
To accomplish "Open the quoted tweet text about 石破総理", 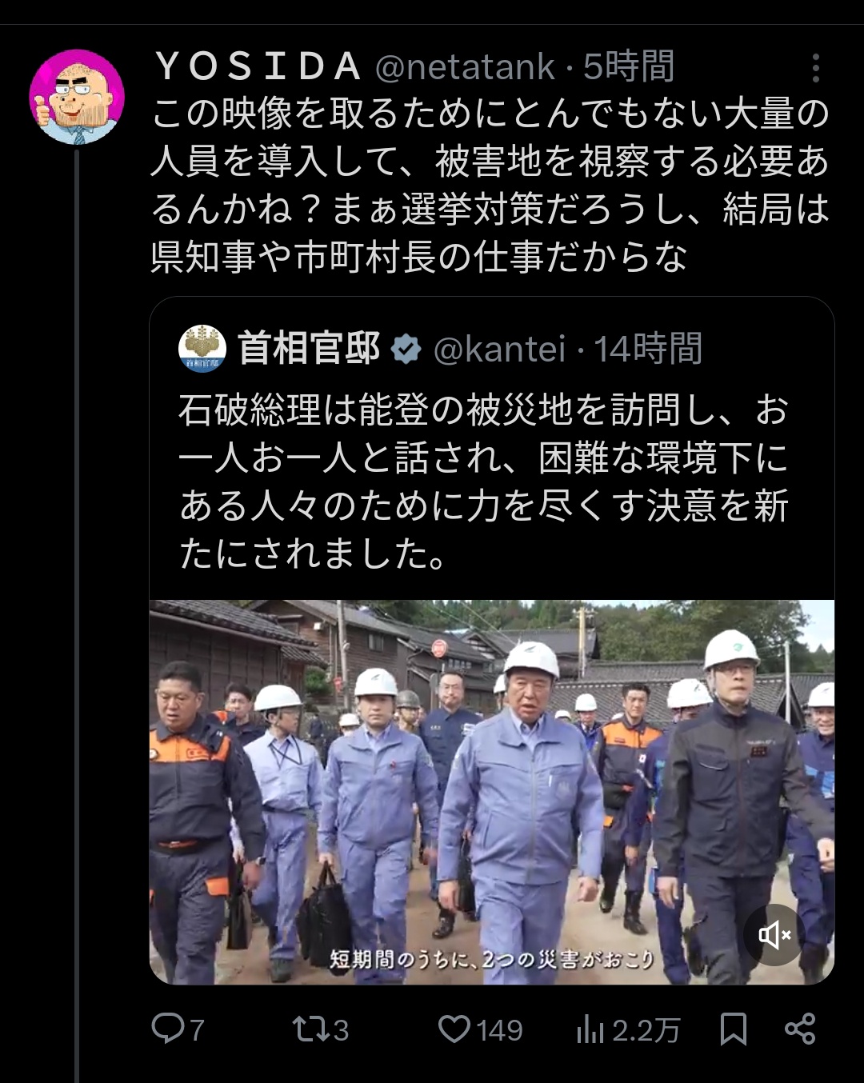I will click(x=484, y=482).
